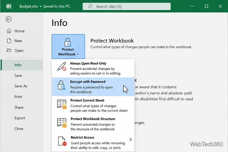Image resolution: width=228 pixels, height=152 pixels.
Task: Click 'disabilities find difficult to read' text
Action: pyautogui.click(x=167, y=99)
